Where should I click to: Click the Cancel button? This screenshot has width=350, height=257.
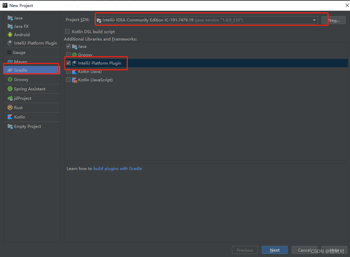click(304, 250)
